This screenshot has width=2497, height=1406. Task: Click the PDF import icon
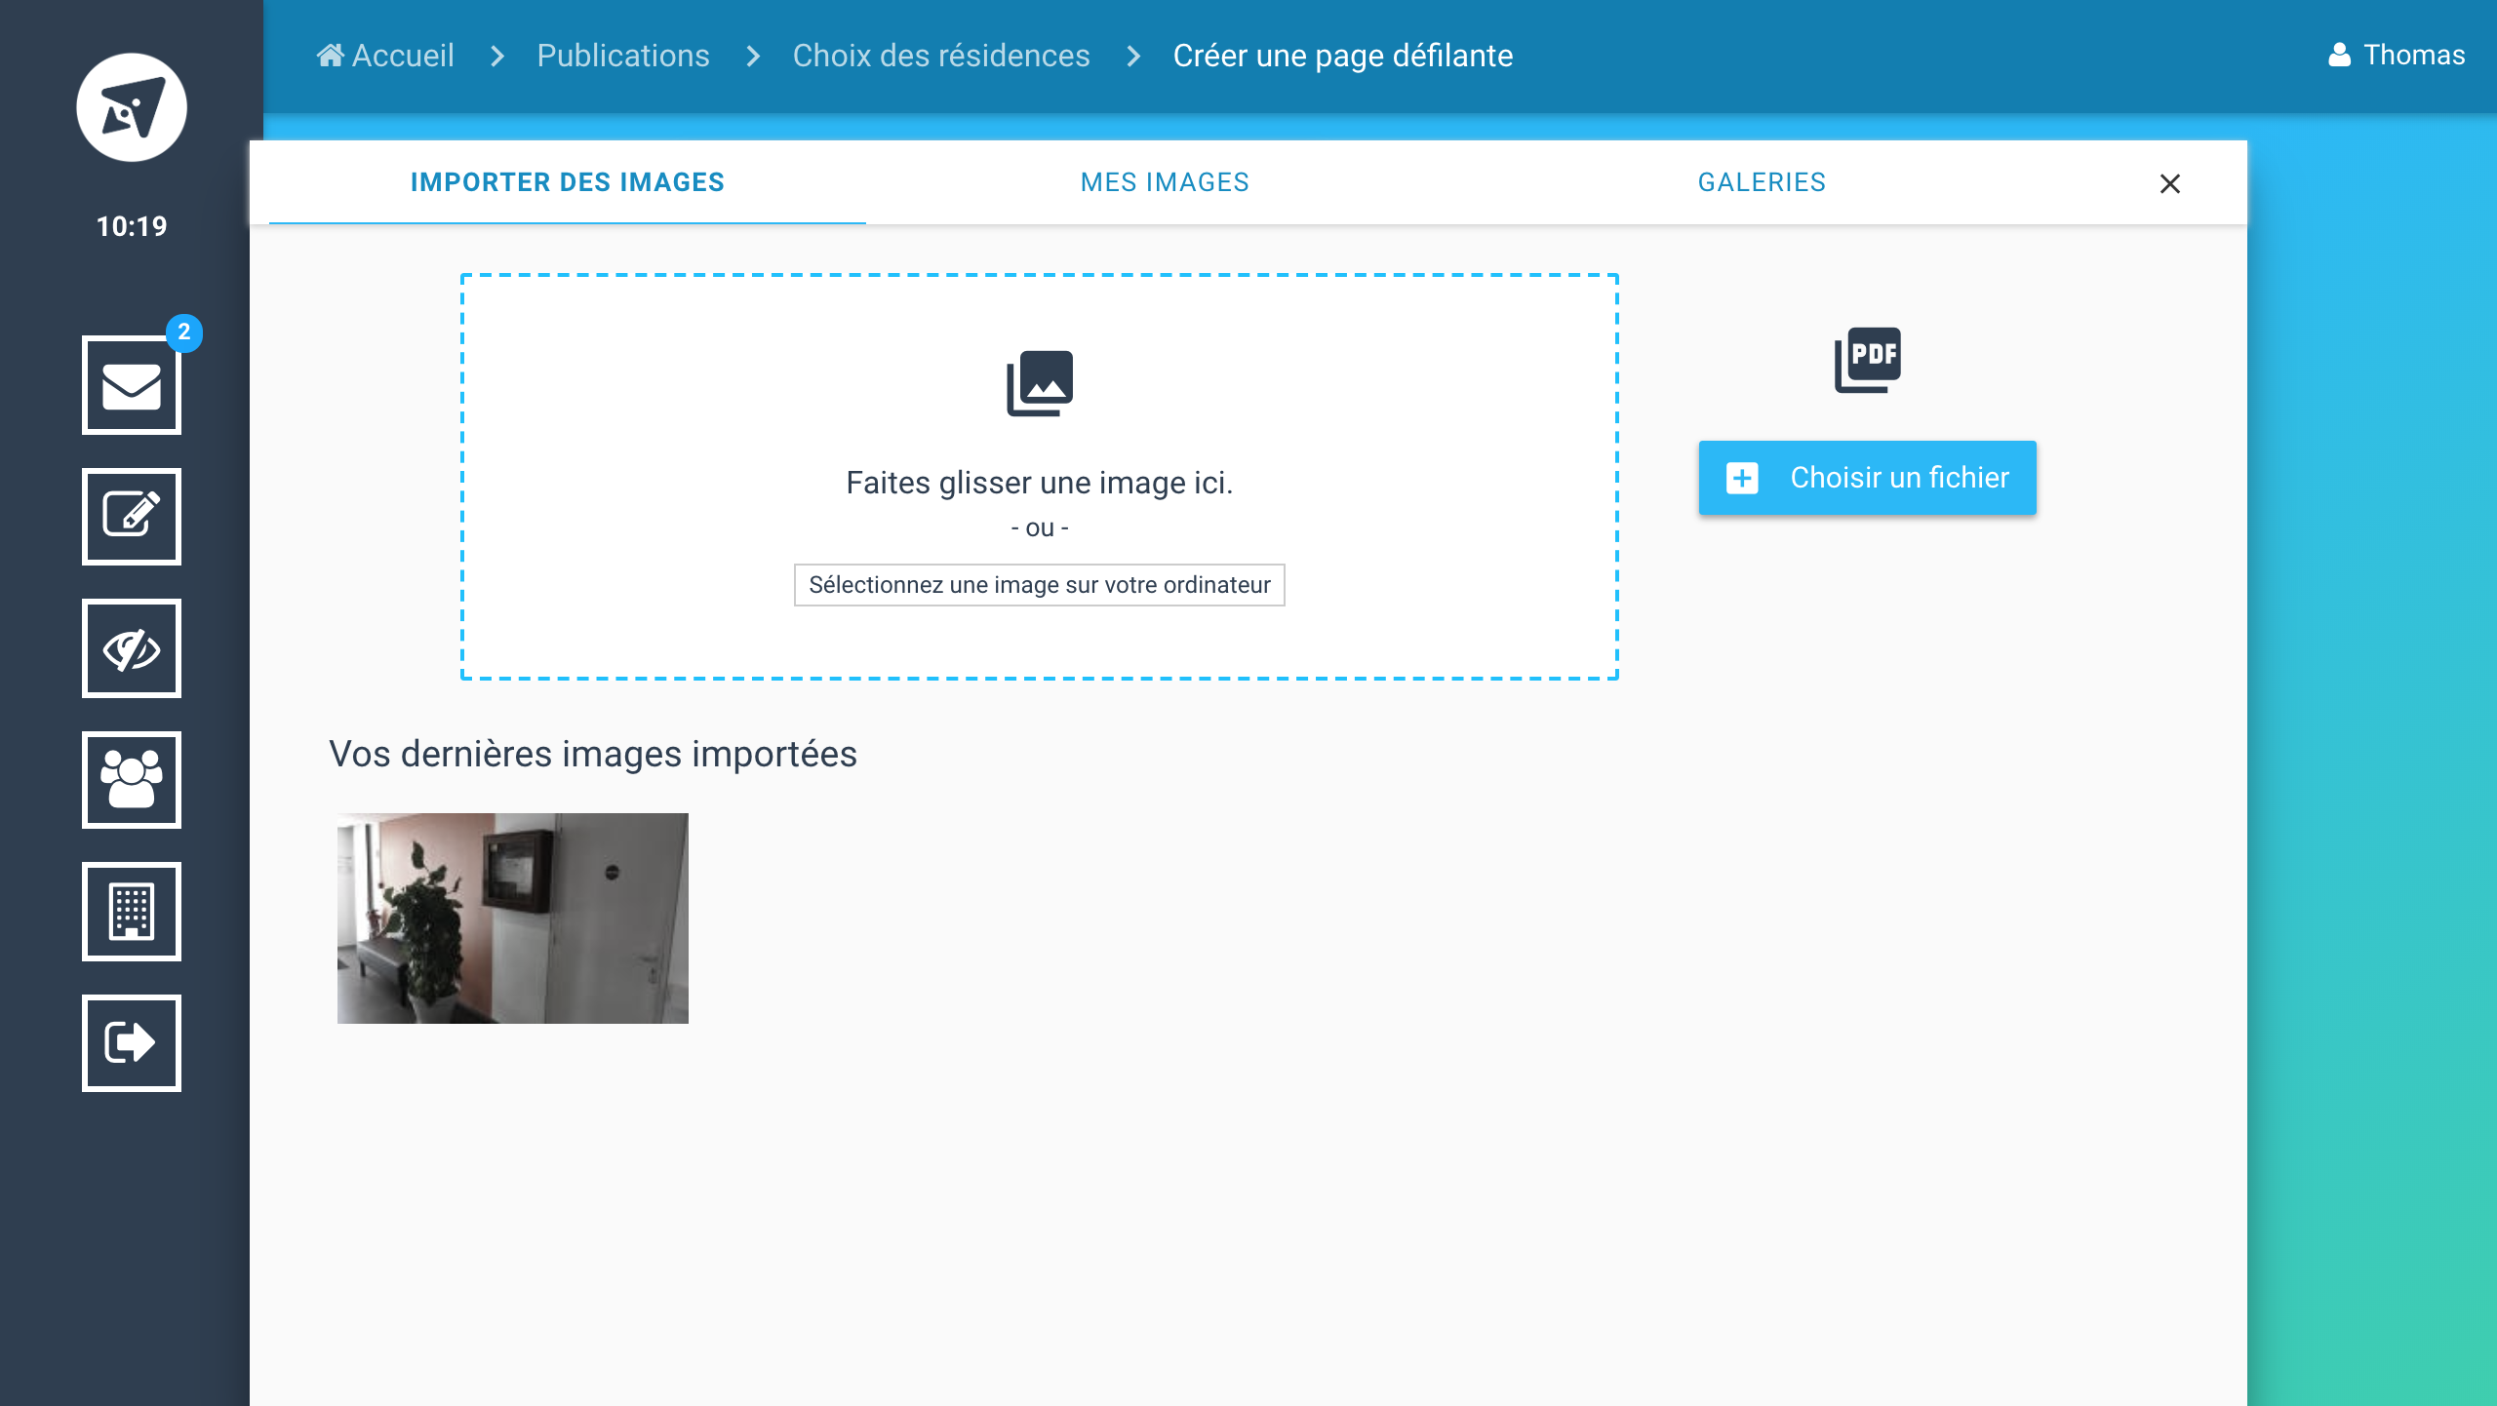pos(1867,360)
